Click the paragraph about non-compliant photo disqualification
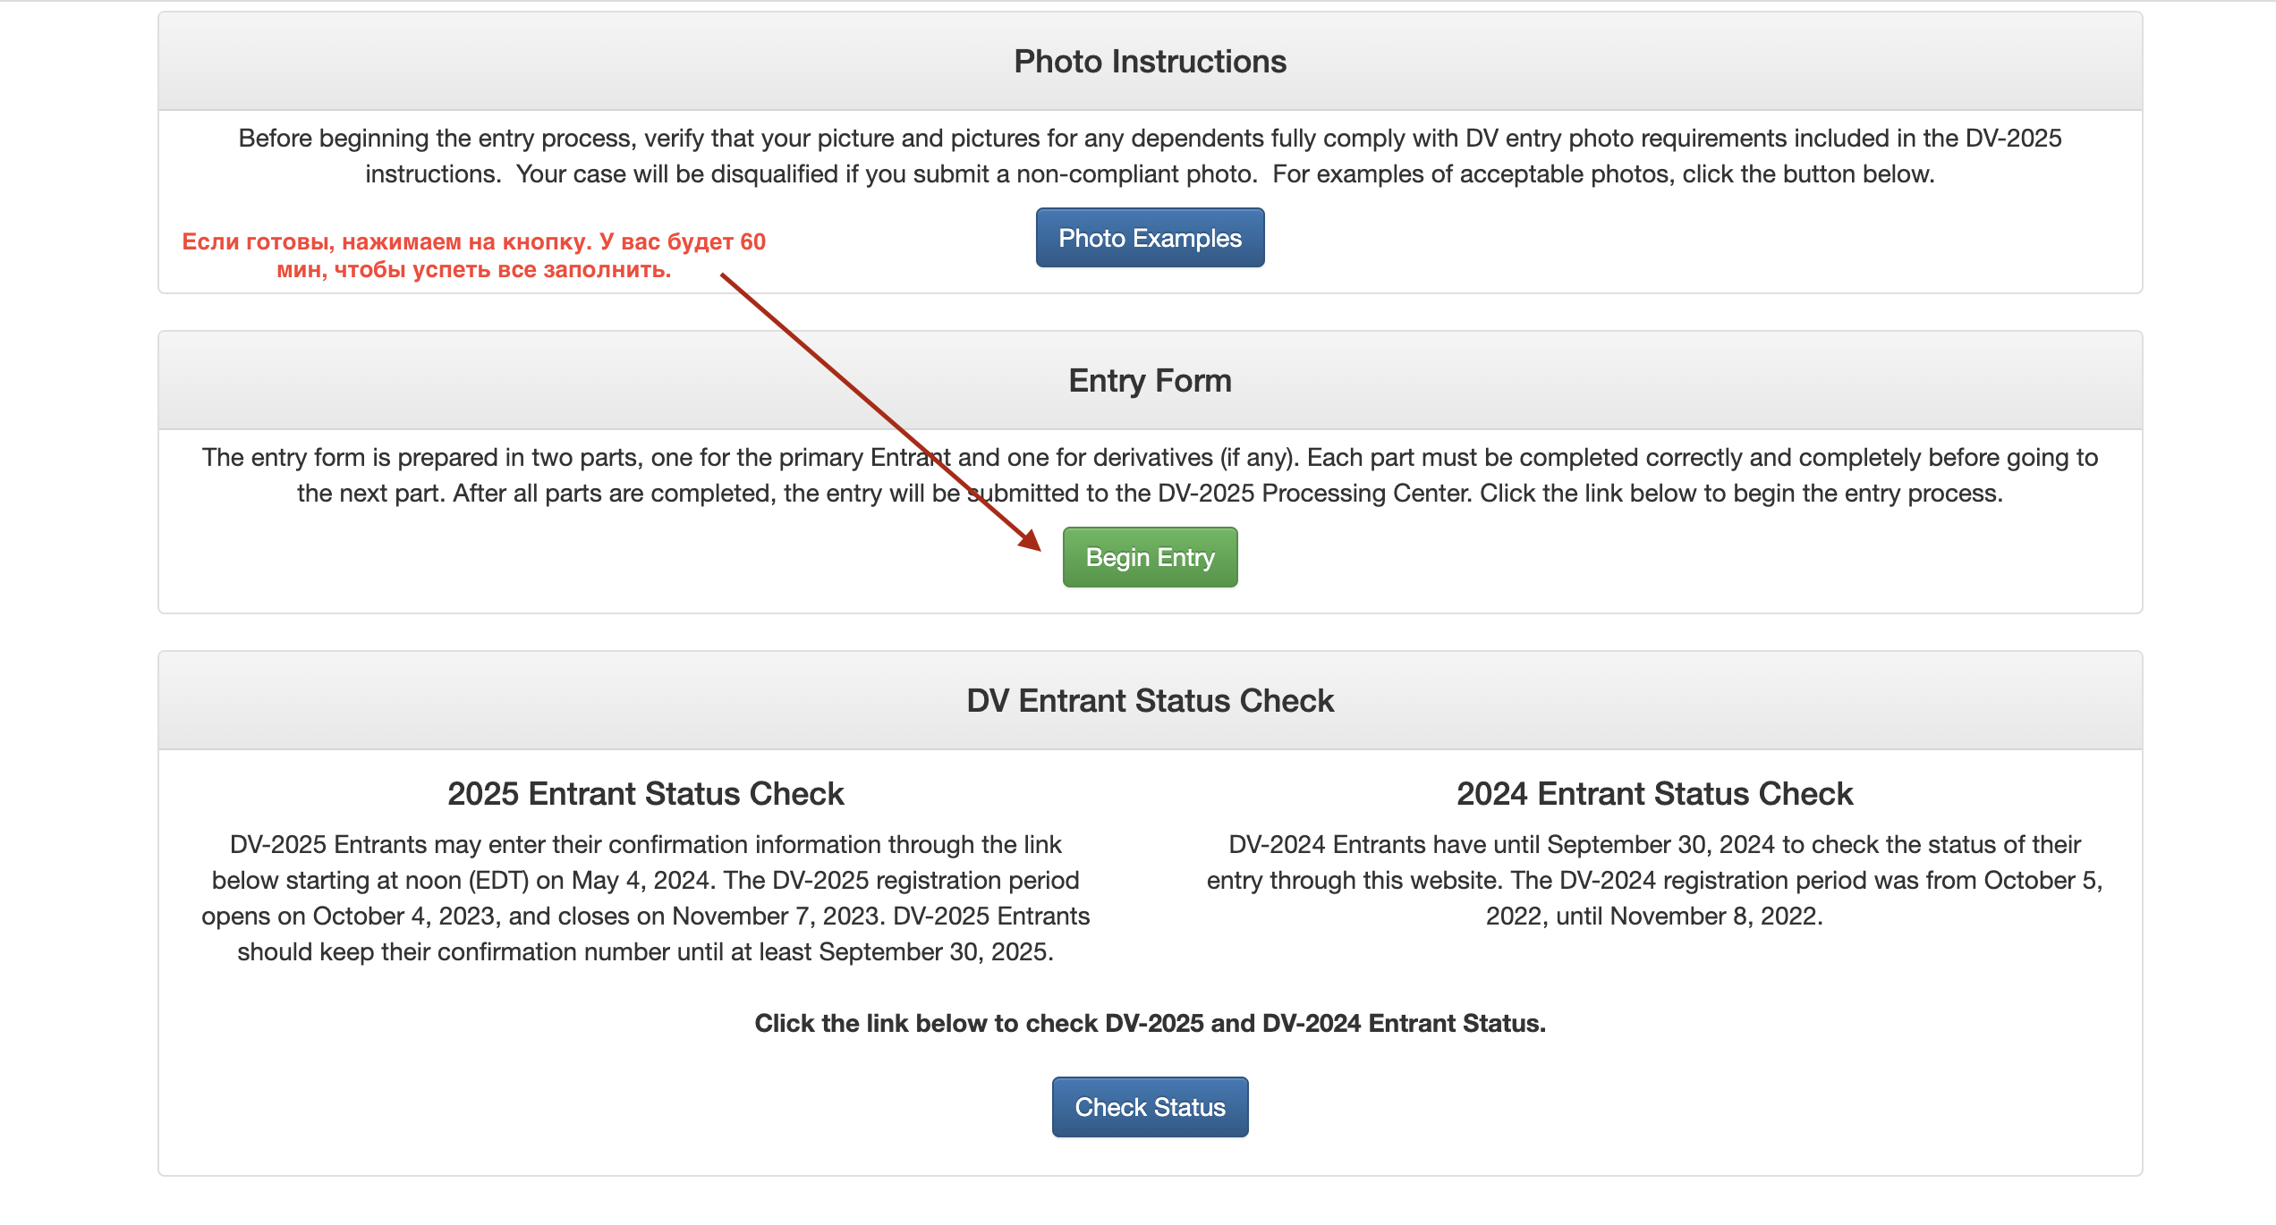Screen dimensions: 2276x1225 pyautogui.click(x=1150, y=156)
